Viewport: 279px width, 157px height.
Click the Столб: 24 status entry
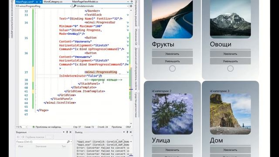[x=103, y=127]
